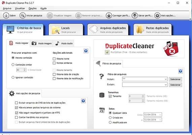Click the monitor icon on Critérios de busca

pos(10,30)
